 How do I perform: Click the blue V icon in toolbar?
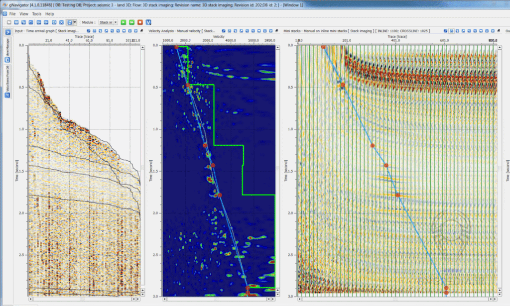[x=148, y=22]
